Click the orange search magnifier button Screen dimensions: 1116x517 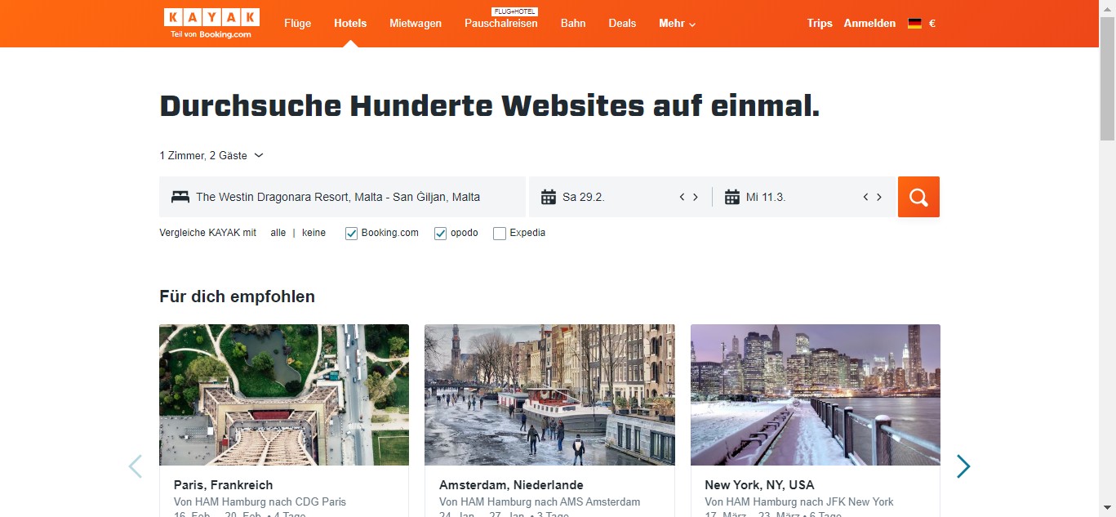click(918, 197)
